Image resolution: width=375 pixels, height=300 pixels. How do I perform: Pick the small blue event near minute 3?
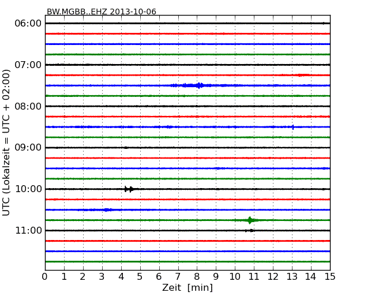107,210
